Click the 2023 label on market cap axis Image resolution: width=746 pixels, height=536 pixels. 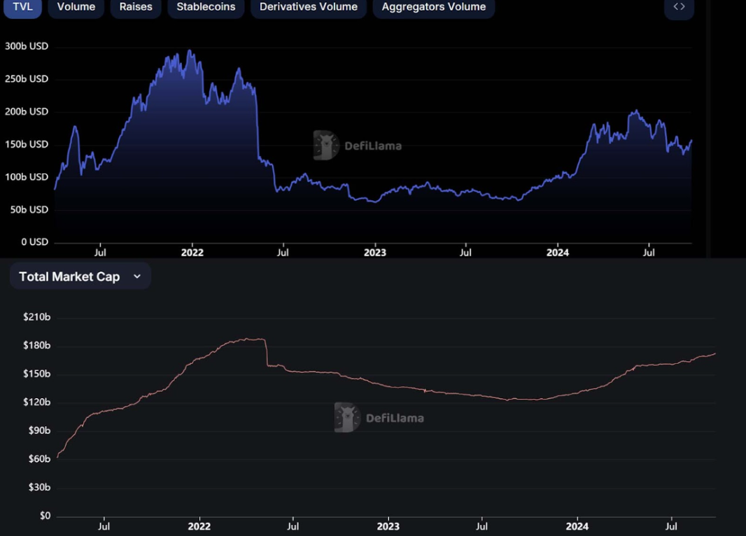tap(388, 526)
